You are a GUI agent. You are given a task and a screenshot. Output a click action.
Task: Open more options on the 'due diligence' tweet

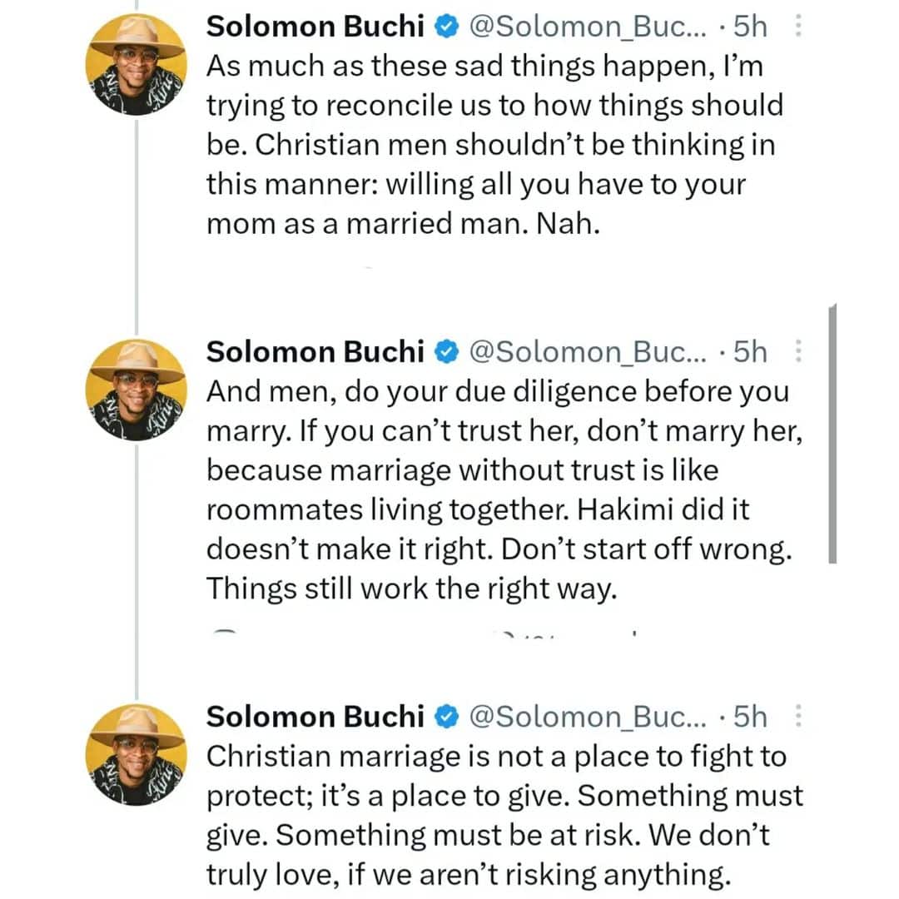pyautogui.click(x=799, y=352)
